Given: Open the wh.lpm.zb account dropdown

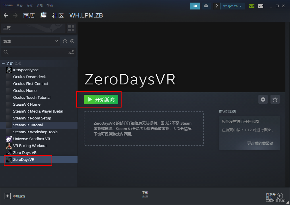Looking at the screenshot, I should pos(232,6).
